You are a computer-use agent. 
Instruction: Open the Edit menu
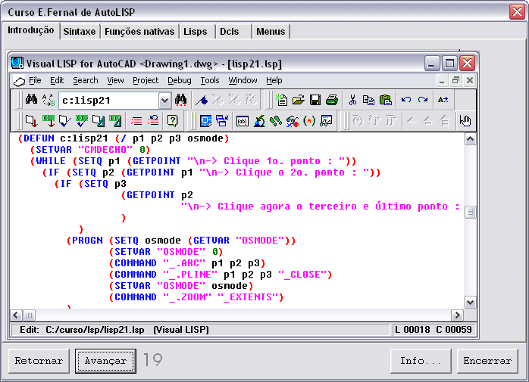57,80
